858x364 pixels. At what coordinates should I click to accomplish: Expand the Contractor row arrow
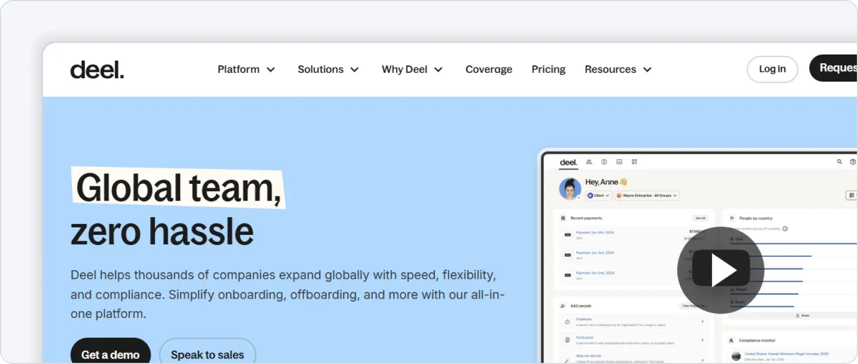(x=702, y=340)
